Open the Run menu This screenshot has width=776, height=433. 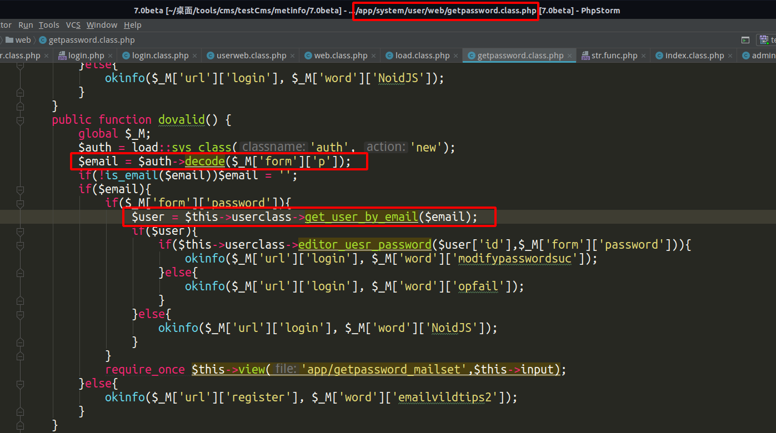click(x=26, y=25)
